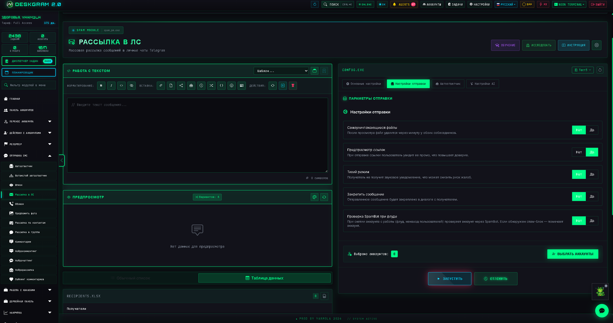Open the Основные настройки tab
This screenshot has height=323, width=613.
[363, 84]
